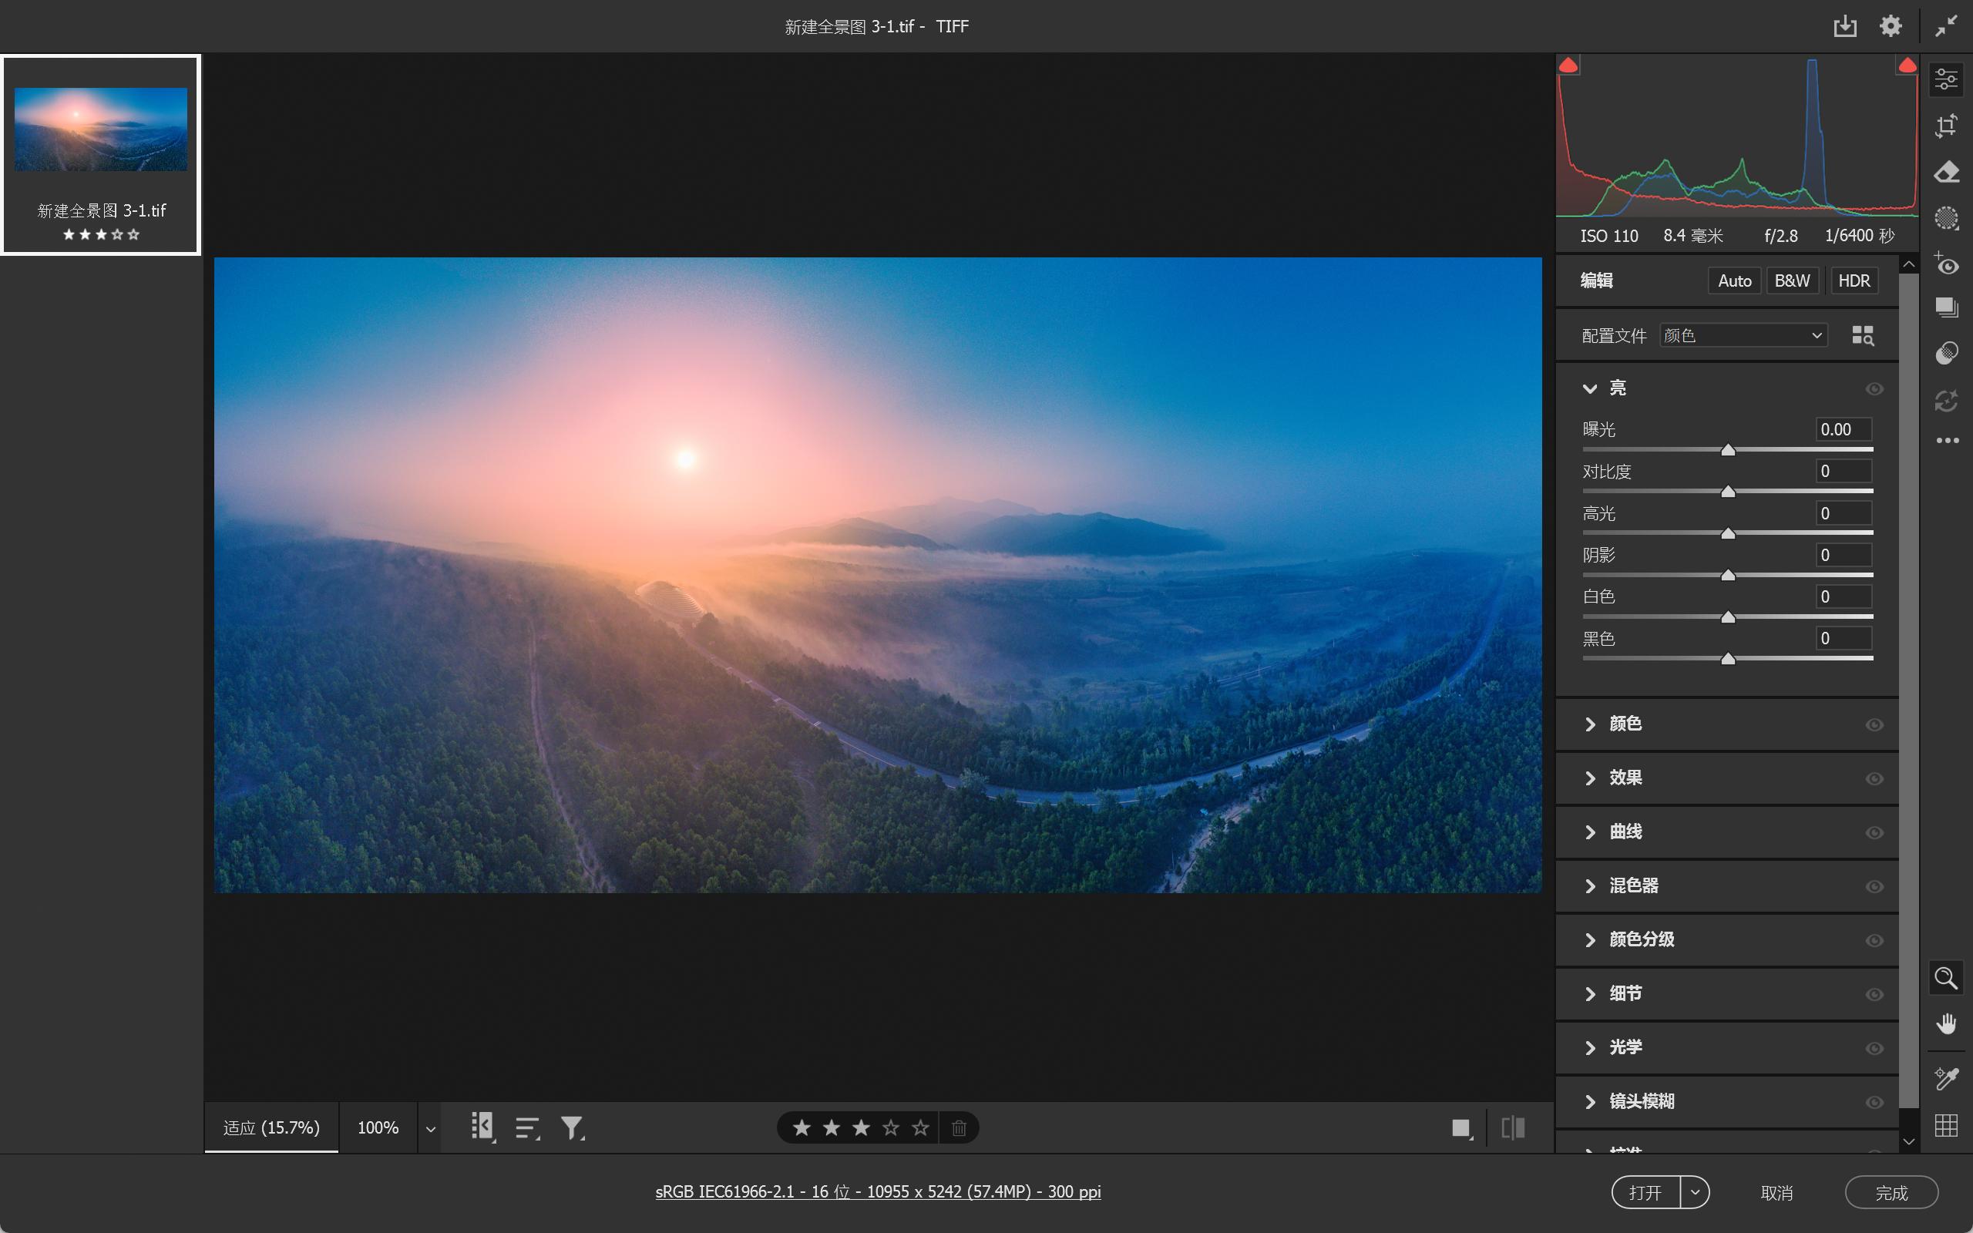Open zoom level dropdown arrow beside 100%

[431, 1129]
